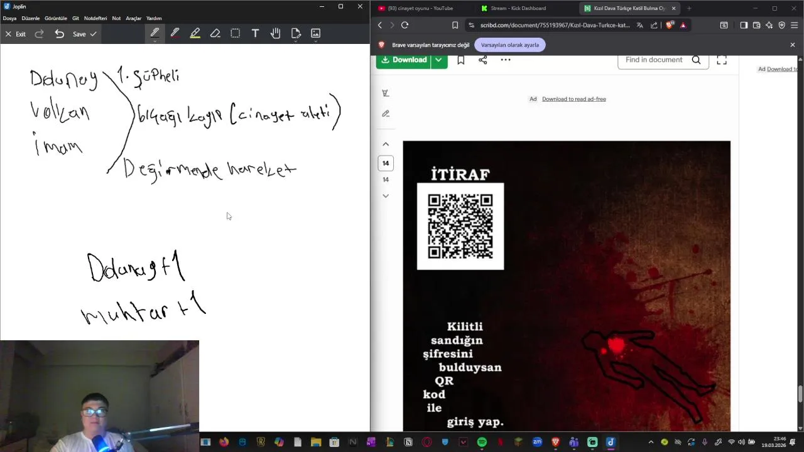Open Brave Rewards triangle icon
The image size is (804, 452).
coord(683,25)
